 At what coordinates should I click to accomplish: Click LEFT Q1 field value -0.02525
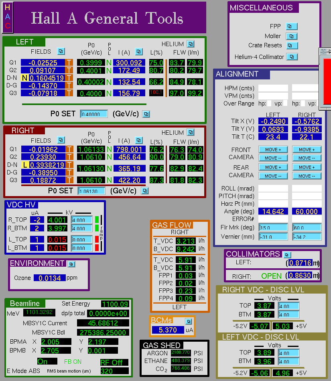click(x=43, y=63)
